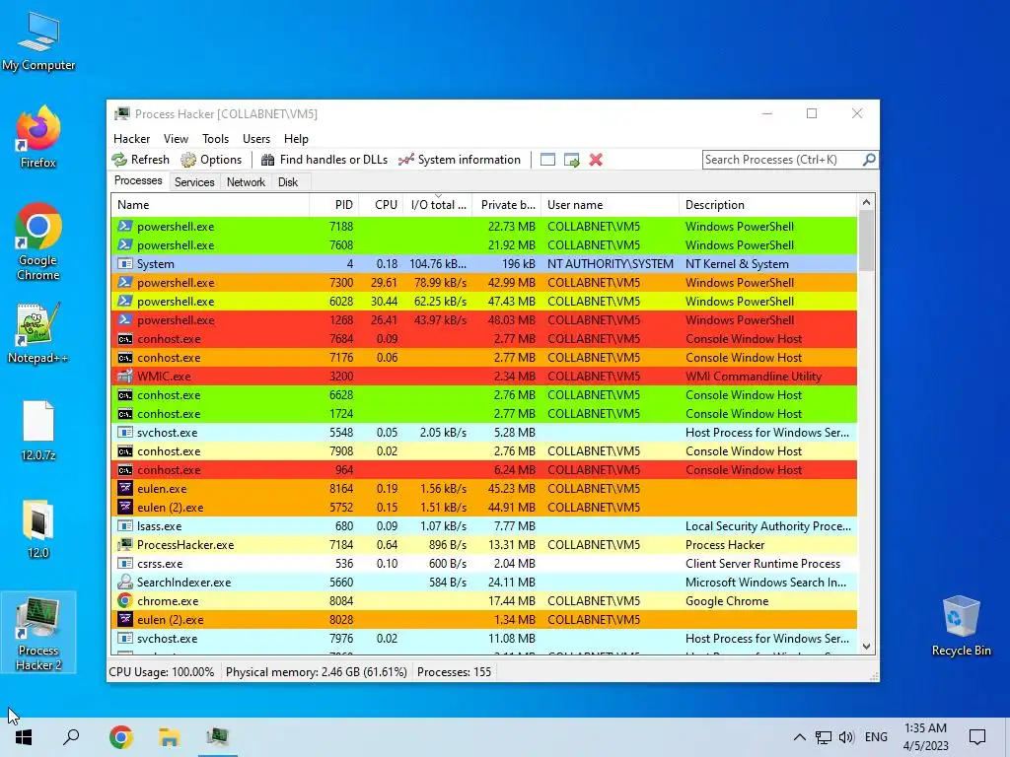This screenshot has width=1010, height=757.
Task: Click the Search Processes input field
Action: (x=782, y=160)
